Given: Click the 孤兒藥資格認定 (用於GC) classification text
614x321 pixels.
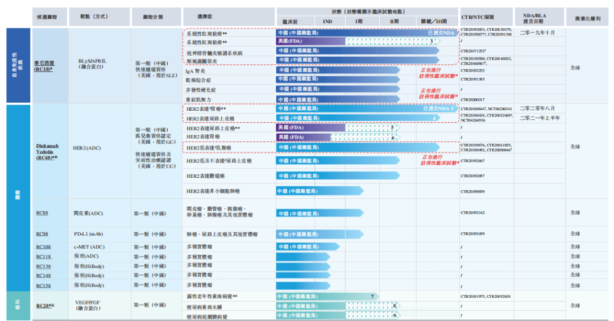Looking at the screenshot, I should (155, 139).
